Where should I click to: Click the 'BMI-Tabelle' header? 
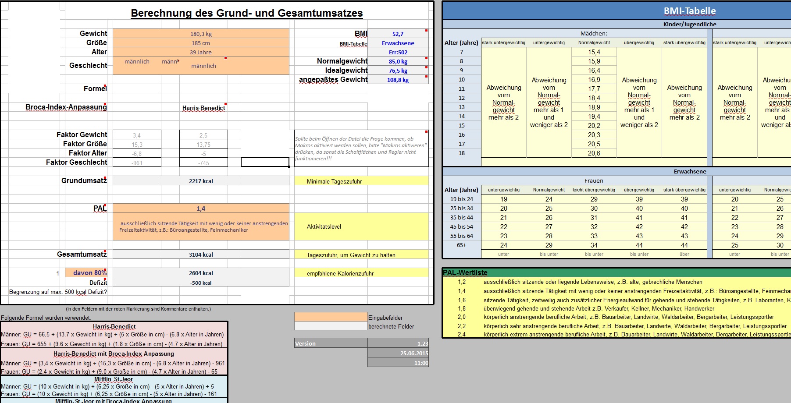click(690, 11)
